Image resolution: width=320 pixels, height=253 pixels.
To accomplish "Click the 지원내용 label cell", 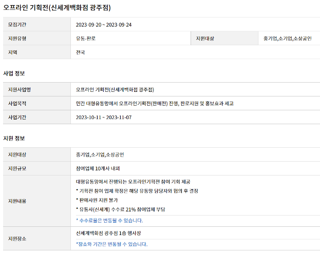I will [37, 201].
